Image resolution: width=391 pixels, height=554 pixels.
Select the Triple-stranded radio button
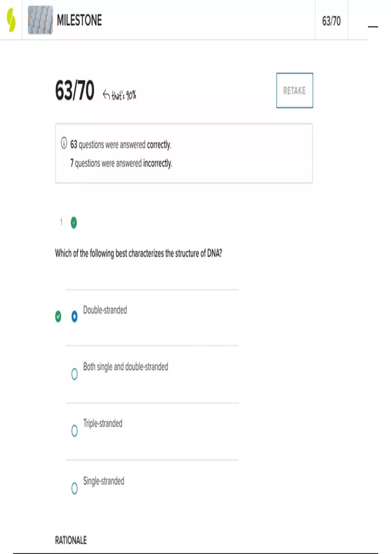(74, 430)
